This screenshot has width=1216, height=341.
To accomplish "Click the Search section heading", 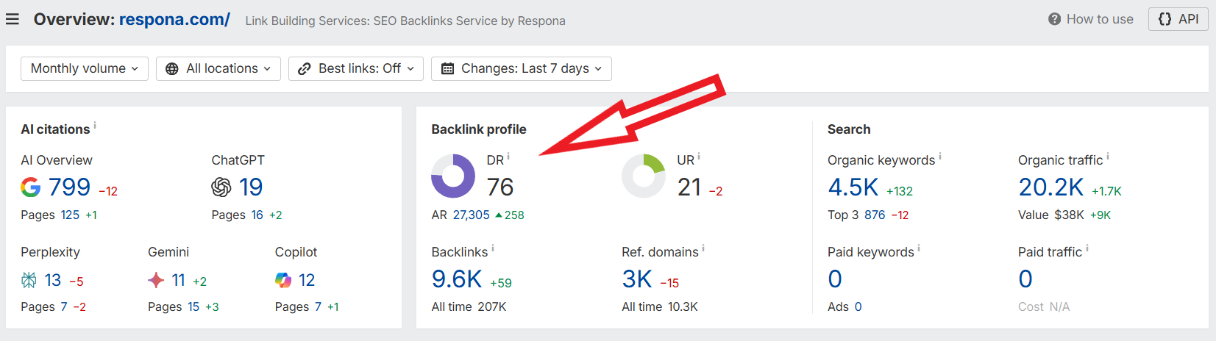I will (x=849, y=129).
